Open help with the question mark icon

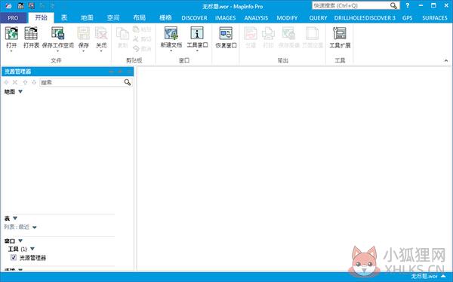click(408, 5)
